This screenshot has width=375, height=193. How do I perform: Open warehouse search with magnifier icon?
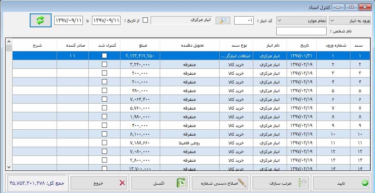pos(223,21)
